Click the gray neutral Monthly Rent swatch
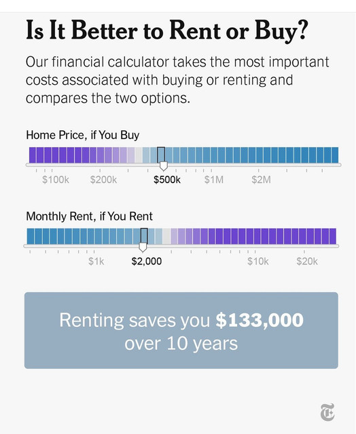Screen dimensions: 356x434 point(166,236)
